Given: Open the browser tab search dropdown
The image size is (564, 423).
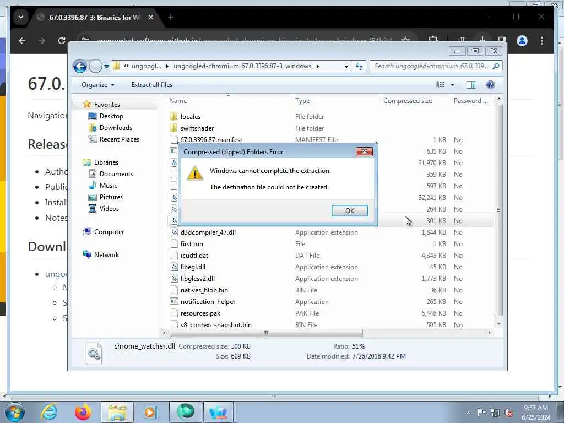Looking at the screenshot, I should (21, 17).
